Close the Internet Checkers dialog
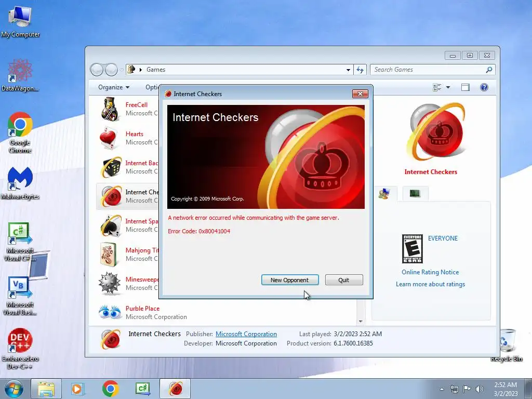Screen dimensions: 532x399 pos(360,94)
